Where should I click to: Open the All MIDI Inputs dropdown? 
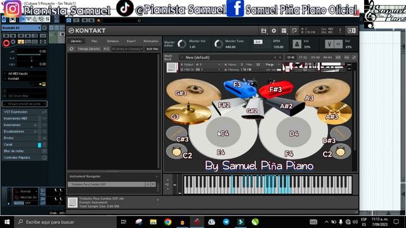tap(25, 73)
